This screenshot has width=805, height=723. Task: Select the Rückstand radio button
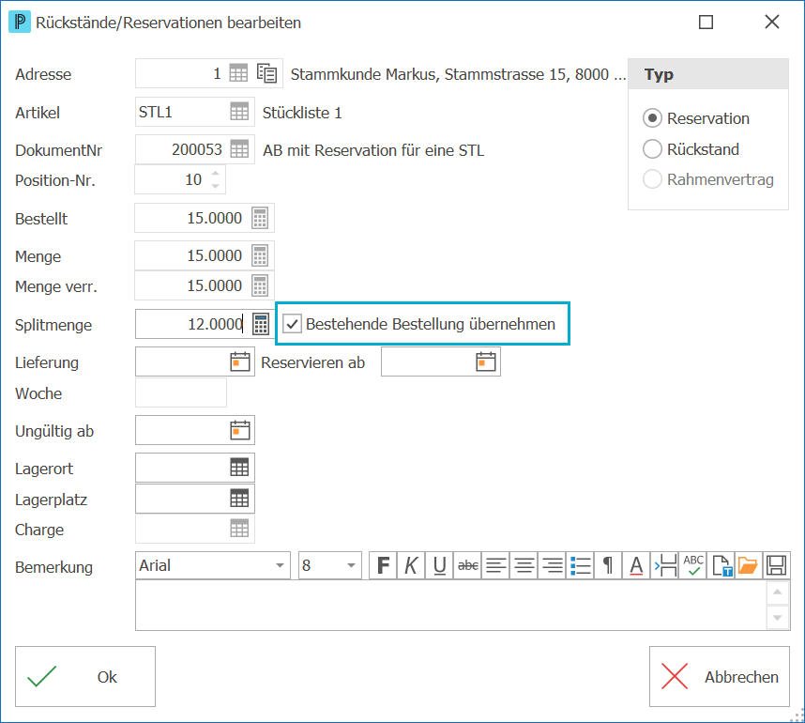click(x=652, y=149)
